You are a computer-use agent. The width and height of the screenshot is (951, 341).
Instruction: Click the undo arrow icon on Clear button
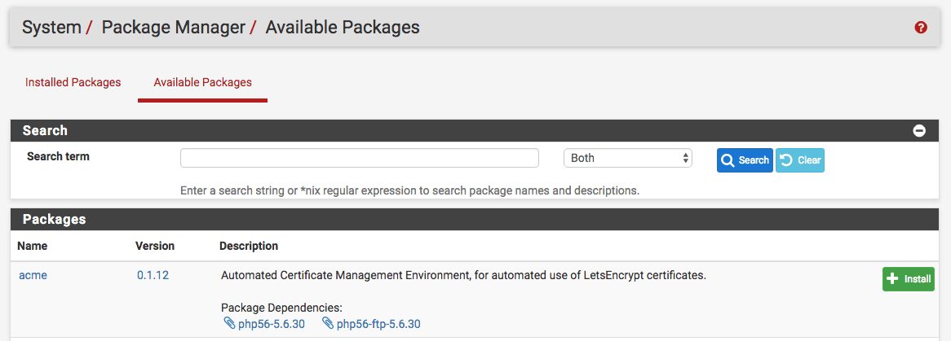pos(787,160)
